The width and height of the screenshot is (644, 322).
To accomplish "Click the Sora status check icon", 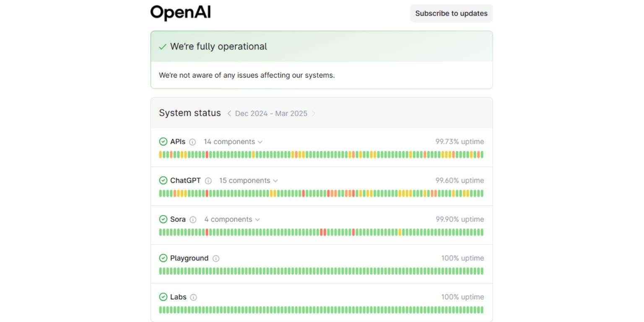I will coord(163,219).
